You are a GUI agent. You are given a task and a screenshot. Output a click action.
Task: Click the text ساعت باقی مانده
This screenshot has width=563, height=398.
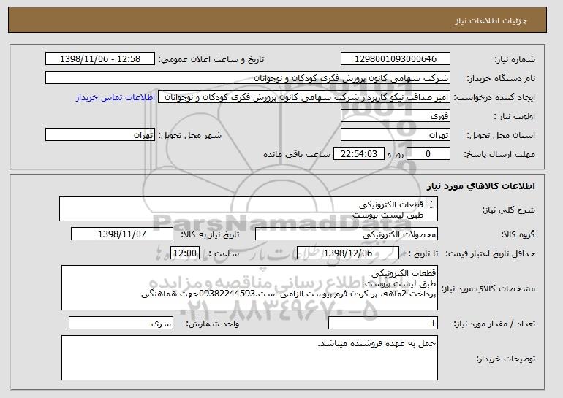297,154
